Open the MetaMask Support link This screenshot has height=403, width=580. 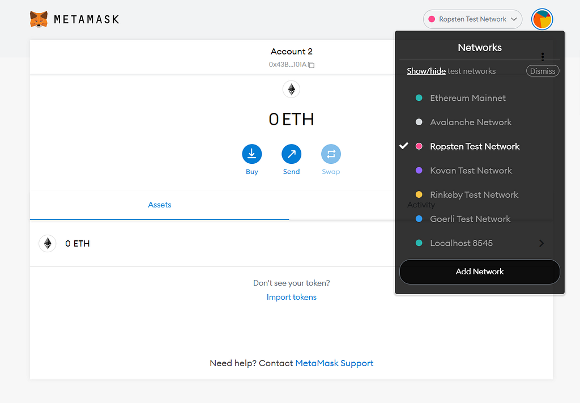click(334, 363)
